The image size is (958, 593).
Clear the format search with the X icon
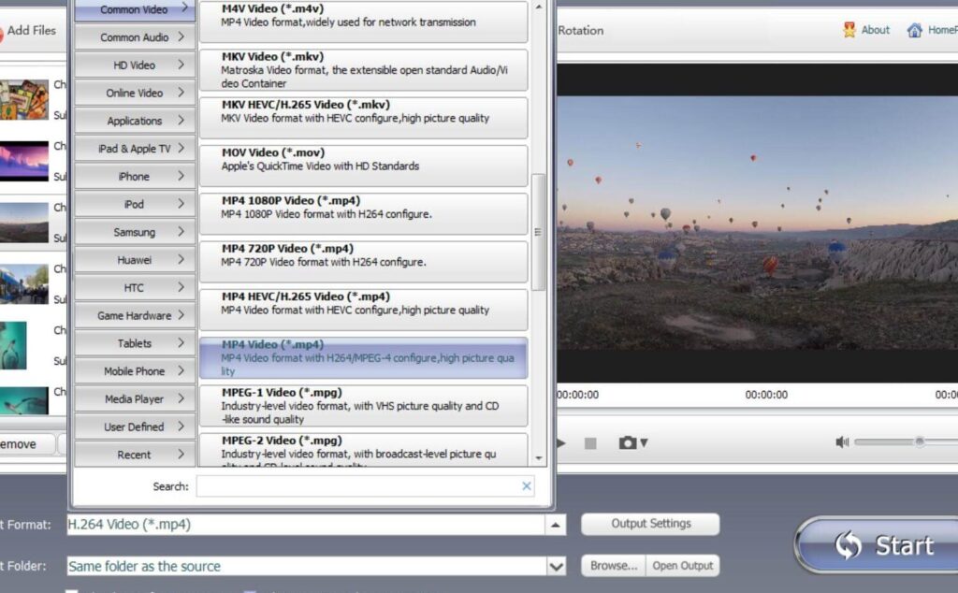click(527, 486)
